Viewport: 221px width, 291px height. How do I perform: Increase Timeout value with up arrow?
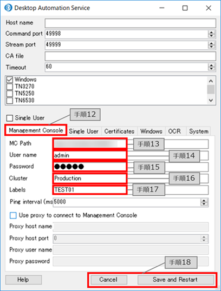(x=211, y=65)
